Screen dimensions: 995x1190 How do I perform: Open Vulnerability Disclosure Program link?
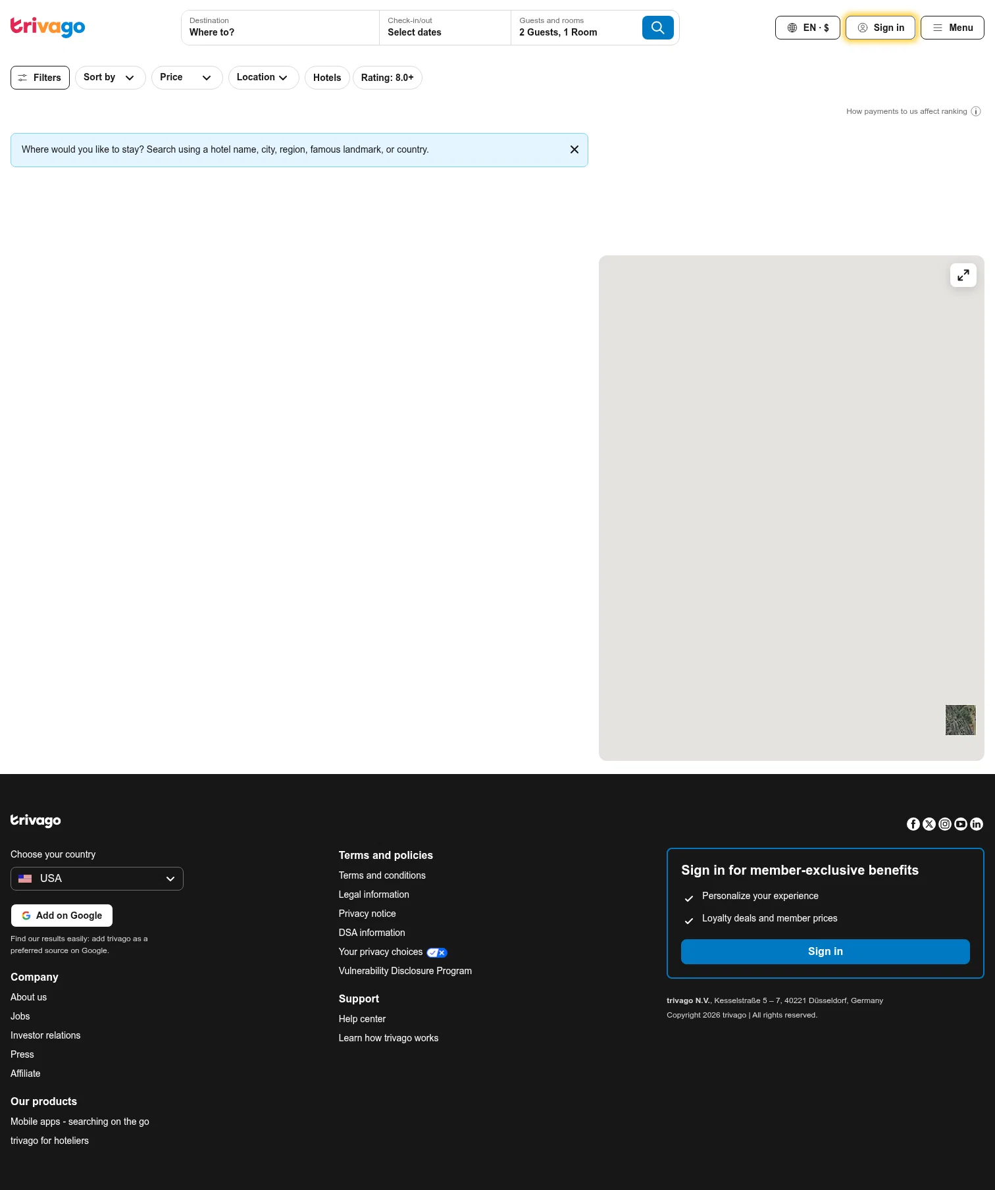coord(405,971)
